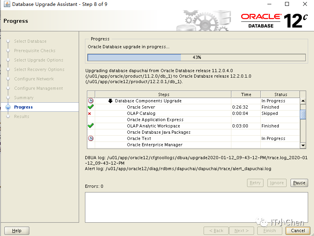Click the red X beside OLAP Catalog
This screenshot has height=236, width=314.
(x=90, y=113)
